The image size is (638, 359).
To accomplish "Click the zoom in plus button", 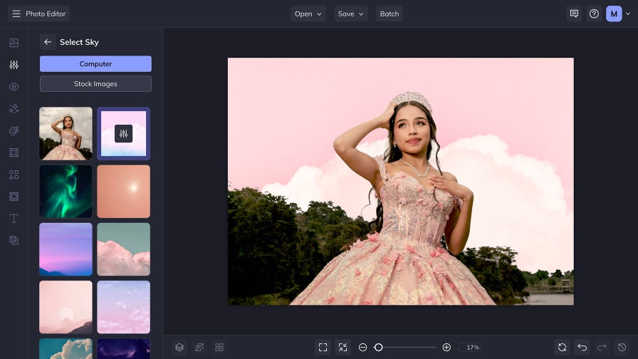I will (446, 347).
